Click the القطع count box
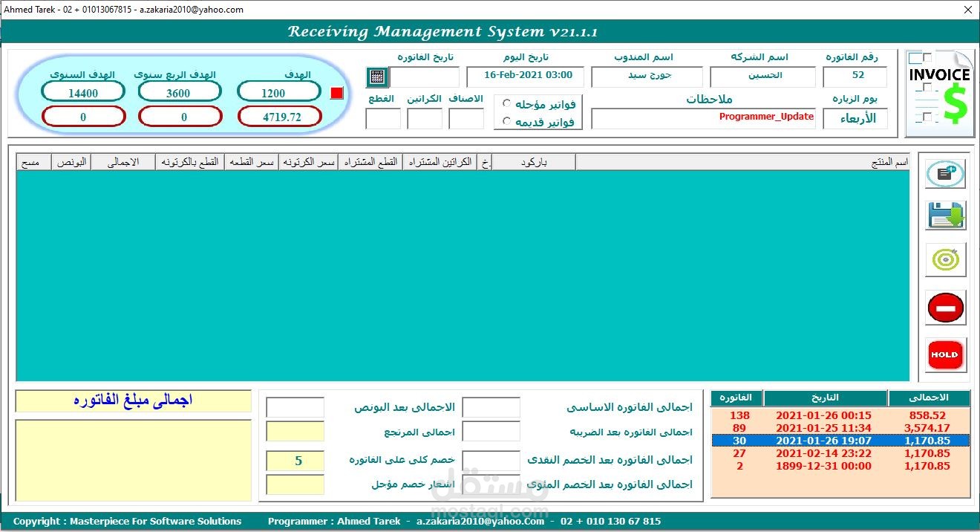Screen dimensions: 980x532 click(383, 119)
